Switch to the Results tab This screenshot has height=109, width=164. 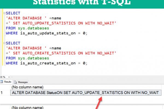coord(6,82)
